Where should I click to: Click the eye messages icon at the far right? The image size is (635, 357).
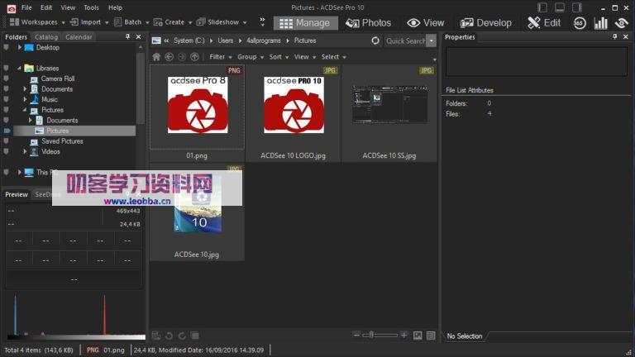point(621,23)
